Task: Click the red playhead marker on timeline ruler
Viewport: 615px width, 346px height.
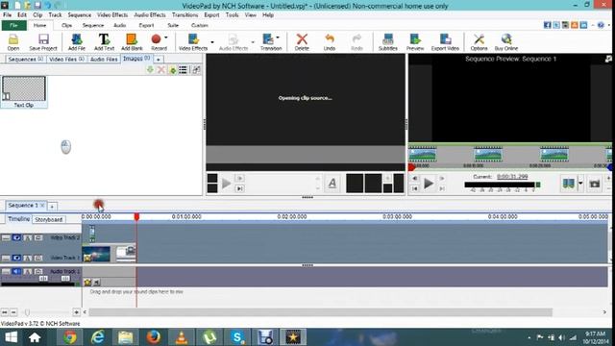Action: pos(136,216)
